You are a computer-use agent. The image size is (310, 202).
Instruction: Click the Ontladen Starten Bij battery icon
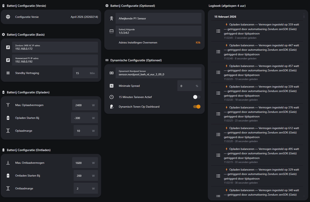(x=8, y=176)
